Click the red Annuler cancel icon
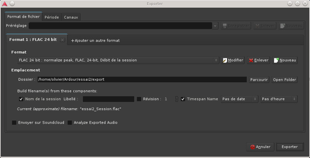The width and height of the screenshot is (310, 158). coord(253,147)
